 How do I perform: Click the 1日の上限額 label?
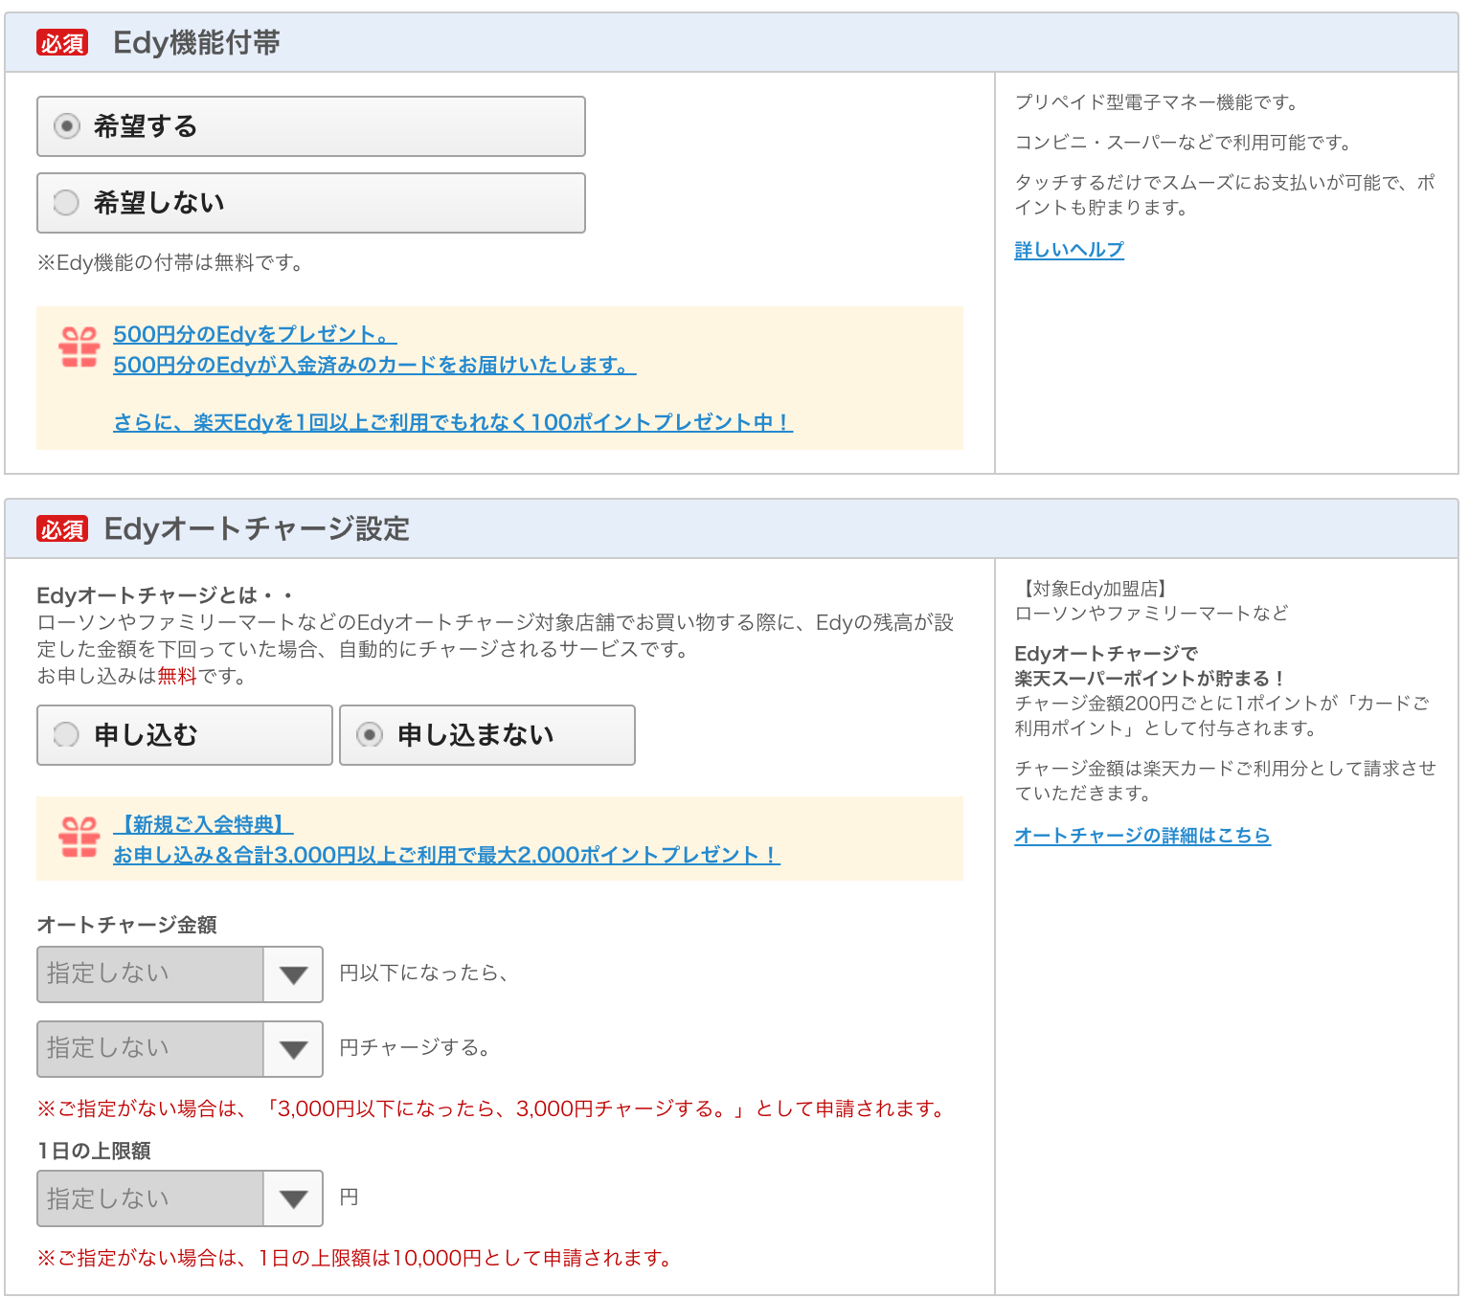94,1151
